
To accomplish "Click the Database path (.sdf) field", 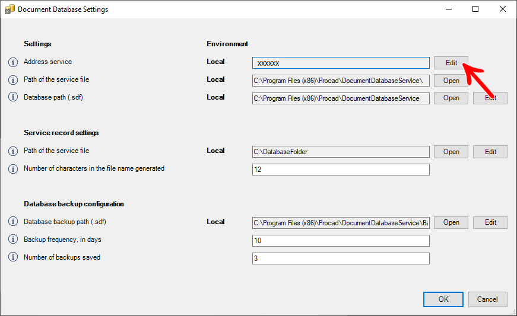I will 341,98.
